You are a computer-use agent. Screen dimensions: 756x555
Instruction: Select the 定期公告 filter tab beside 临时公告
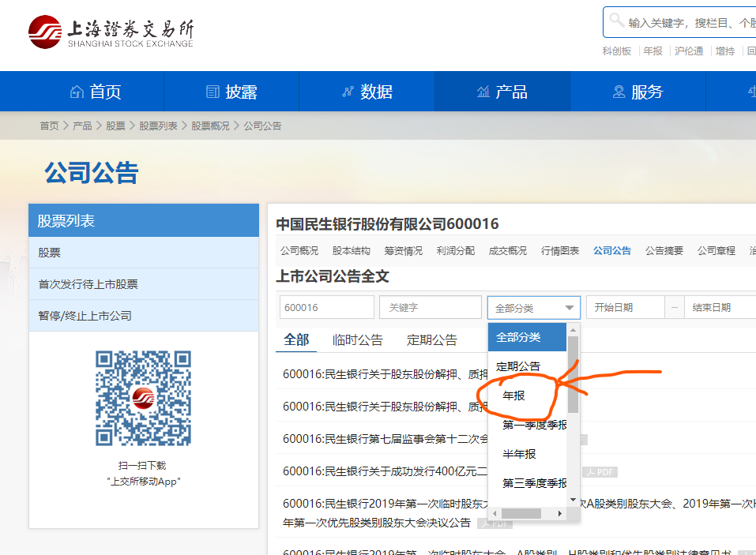point(431,339)
